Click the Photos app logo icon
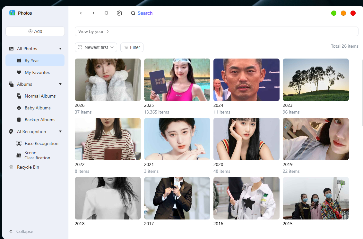The height and width of the screenshot is (239, 363). pos(12,13)
